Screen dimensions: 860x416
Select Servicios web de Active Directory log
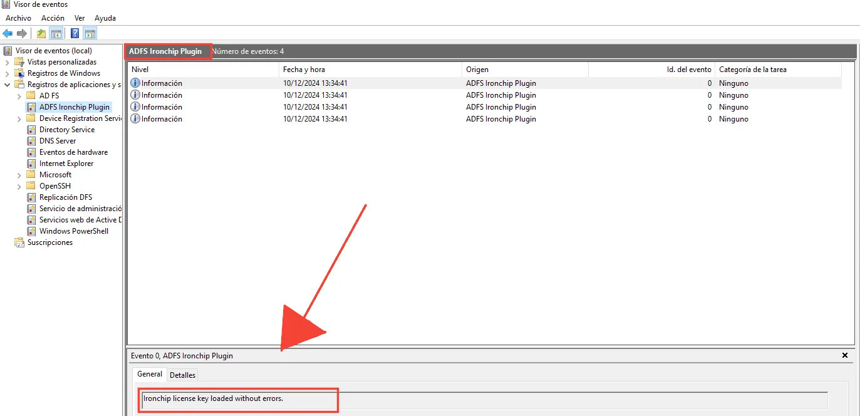pyautogui.click(x=80, y=220)
